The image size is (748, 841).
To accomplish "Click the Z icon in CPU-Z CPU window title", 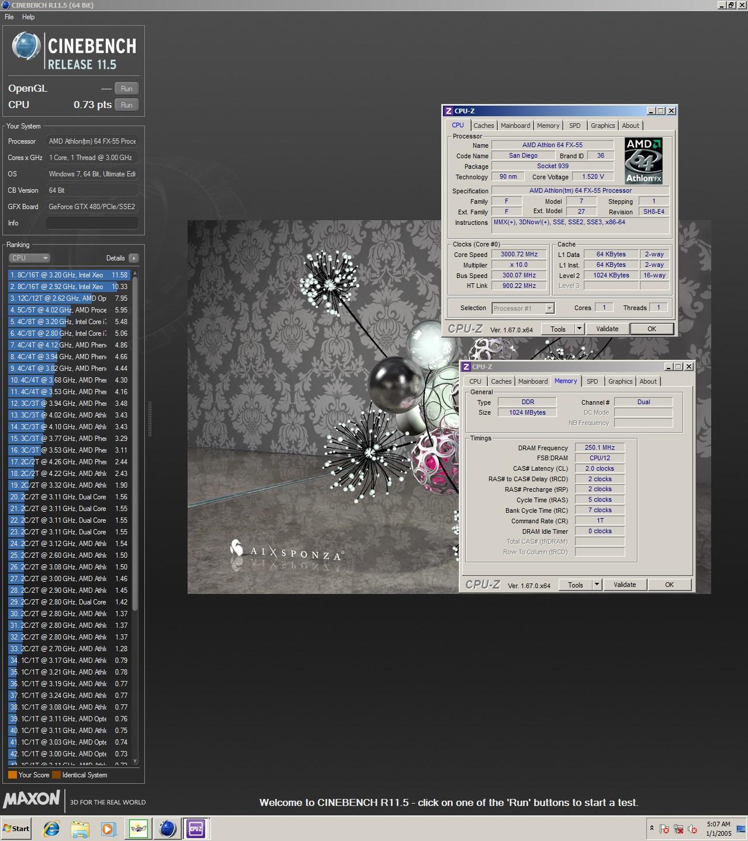I will 449,111.
